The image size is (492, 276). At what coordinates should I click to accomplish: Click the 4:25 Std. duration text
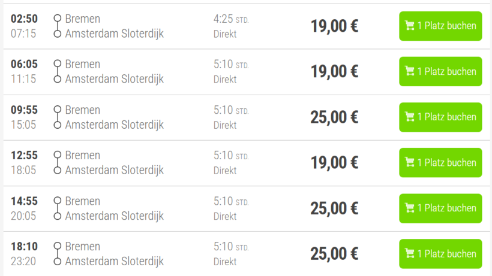click(x=230, y=19)
